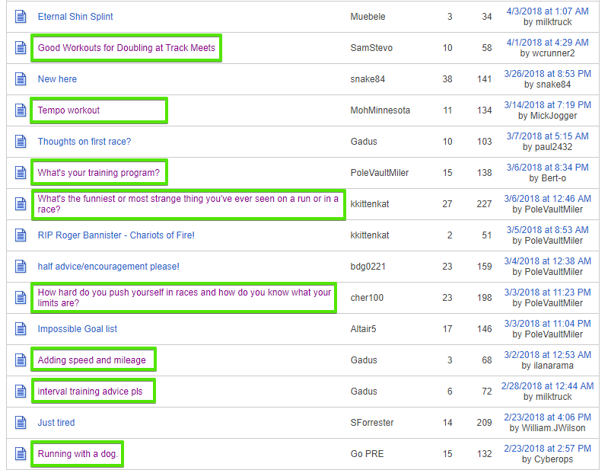Click document icon beside How hard do you push thread
The width and height of the screenshot is (608, 470).
coord(21,298)
